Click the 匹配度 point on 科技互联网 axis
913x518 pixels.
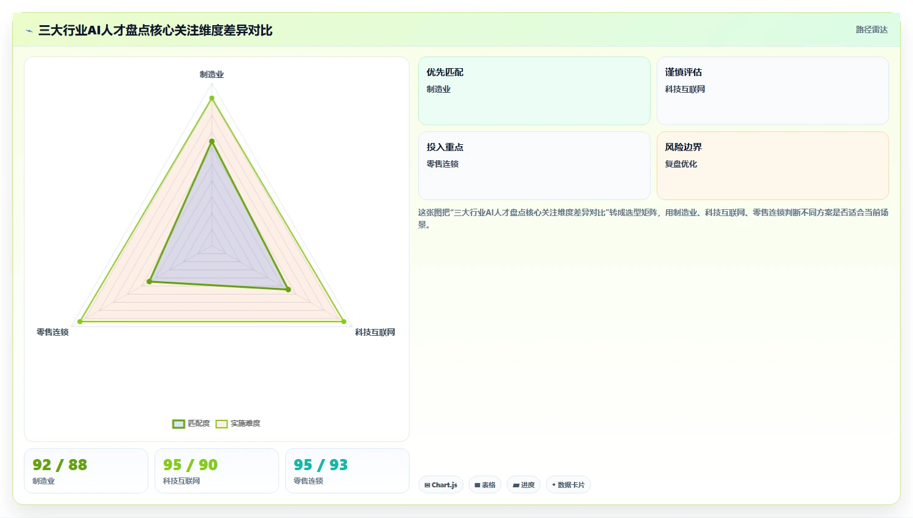pos(289,290)
